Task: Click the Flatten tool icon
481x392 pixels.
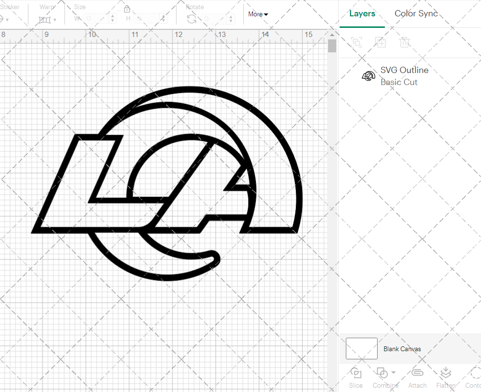Action: click(x=445, y=373)
